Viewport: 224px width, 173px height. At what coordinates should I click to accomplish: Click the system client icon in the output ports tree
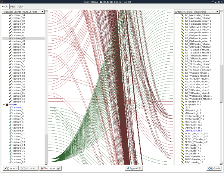7,105
